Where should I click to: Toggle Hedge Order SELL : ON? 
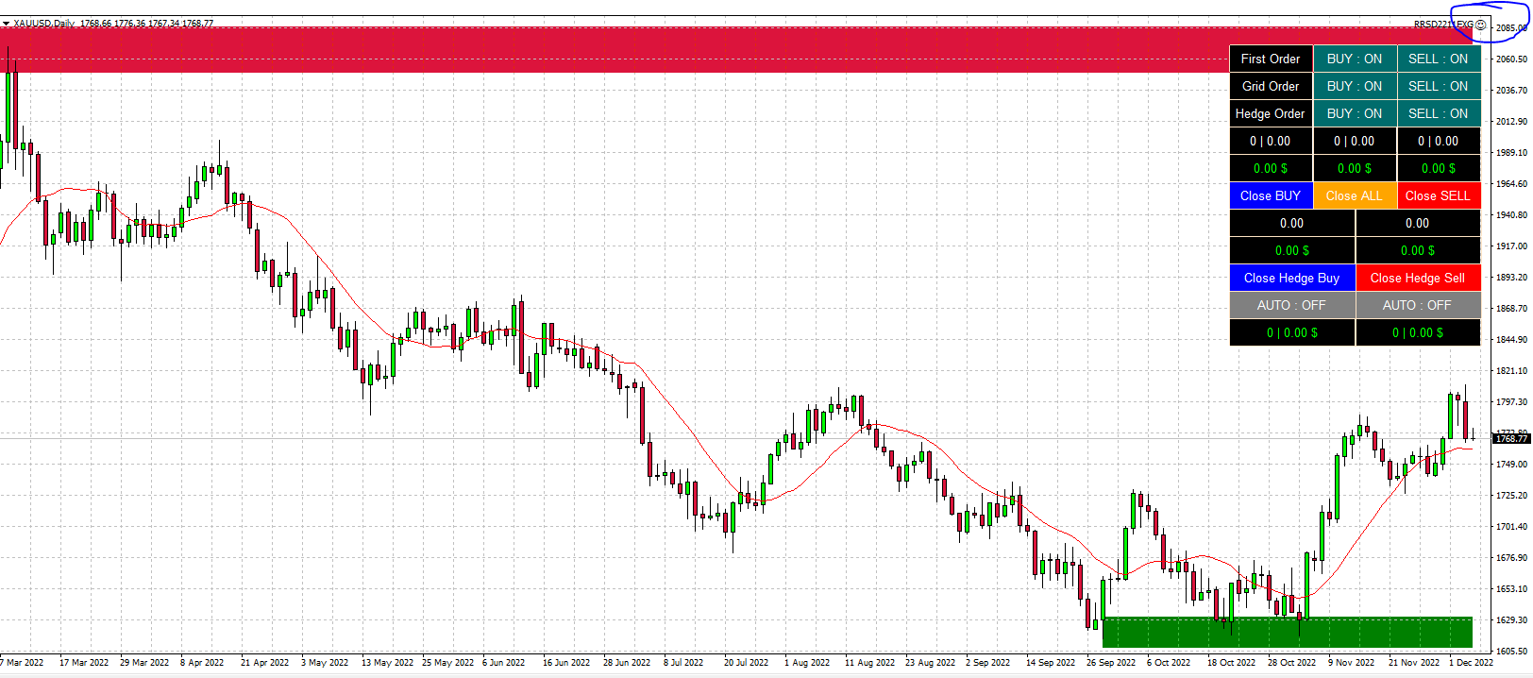point(1438,113)
